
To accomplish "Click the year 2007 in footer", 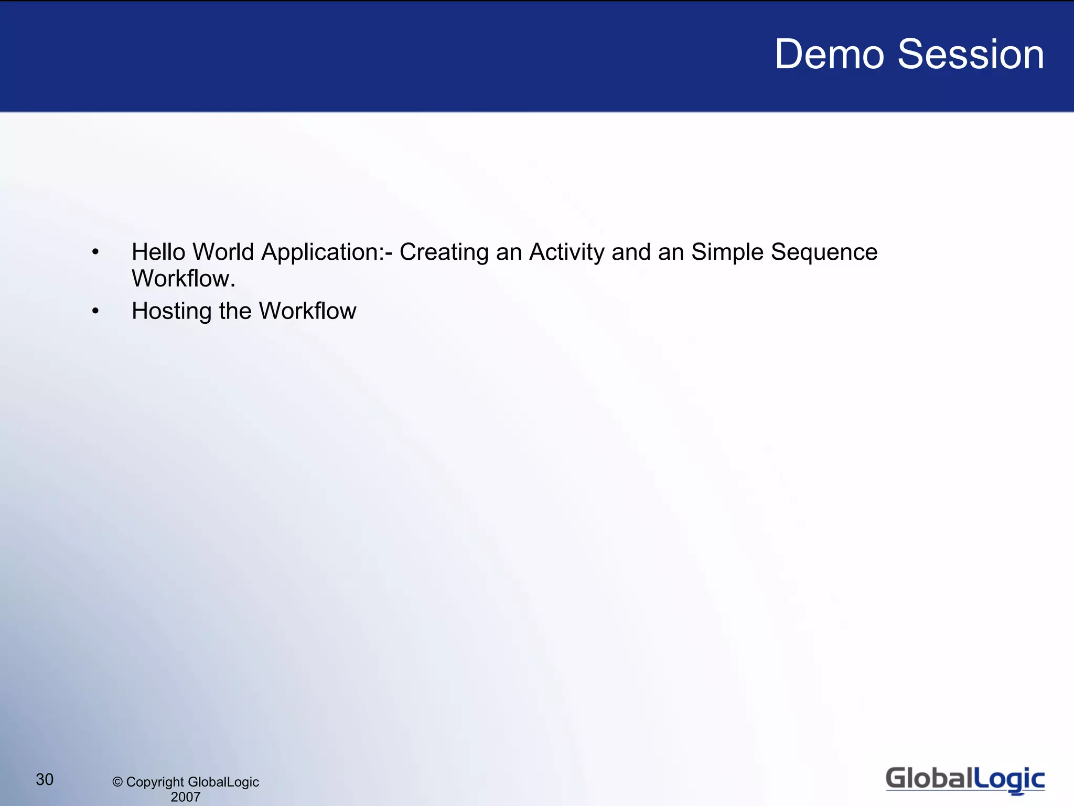I will click(x=185, y=797).
